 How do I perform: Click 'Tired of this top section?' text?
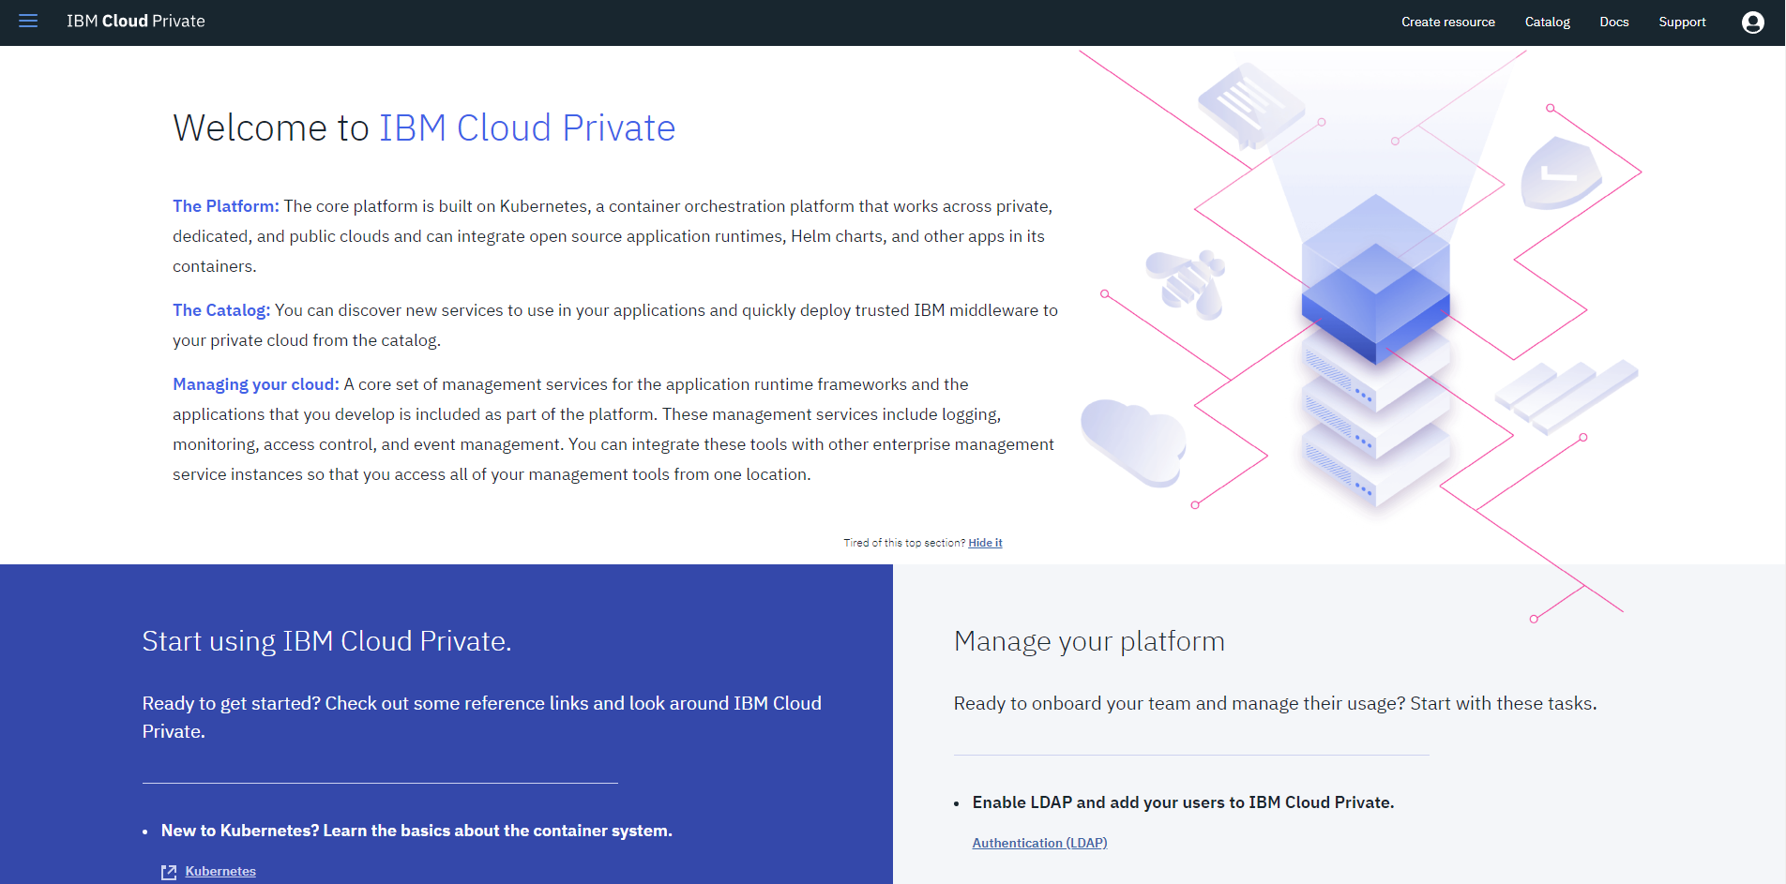(x=904, y=543)
